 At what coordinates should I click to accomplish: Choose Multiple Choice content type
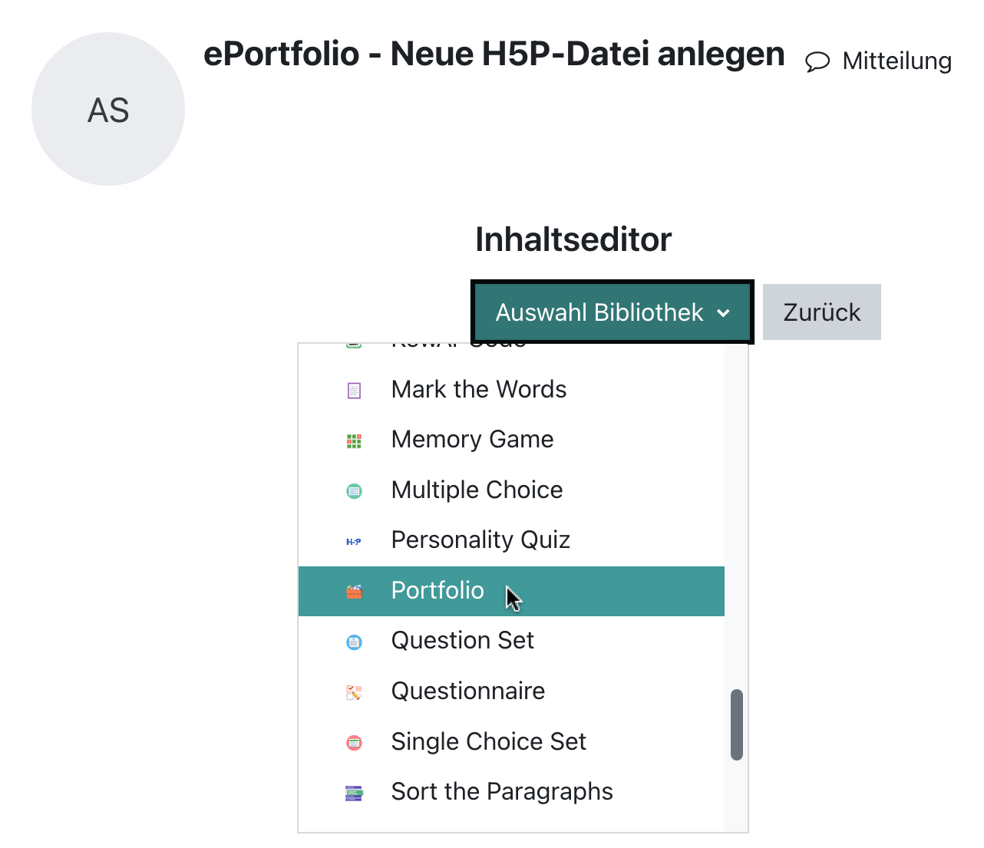(x=511, y=490)
